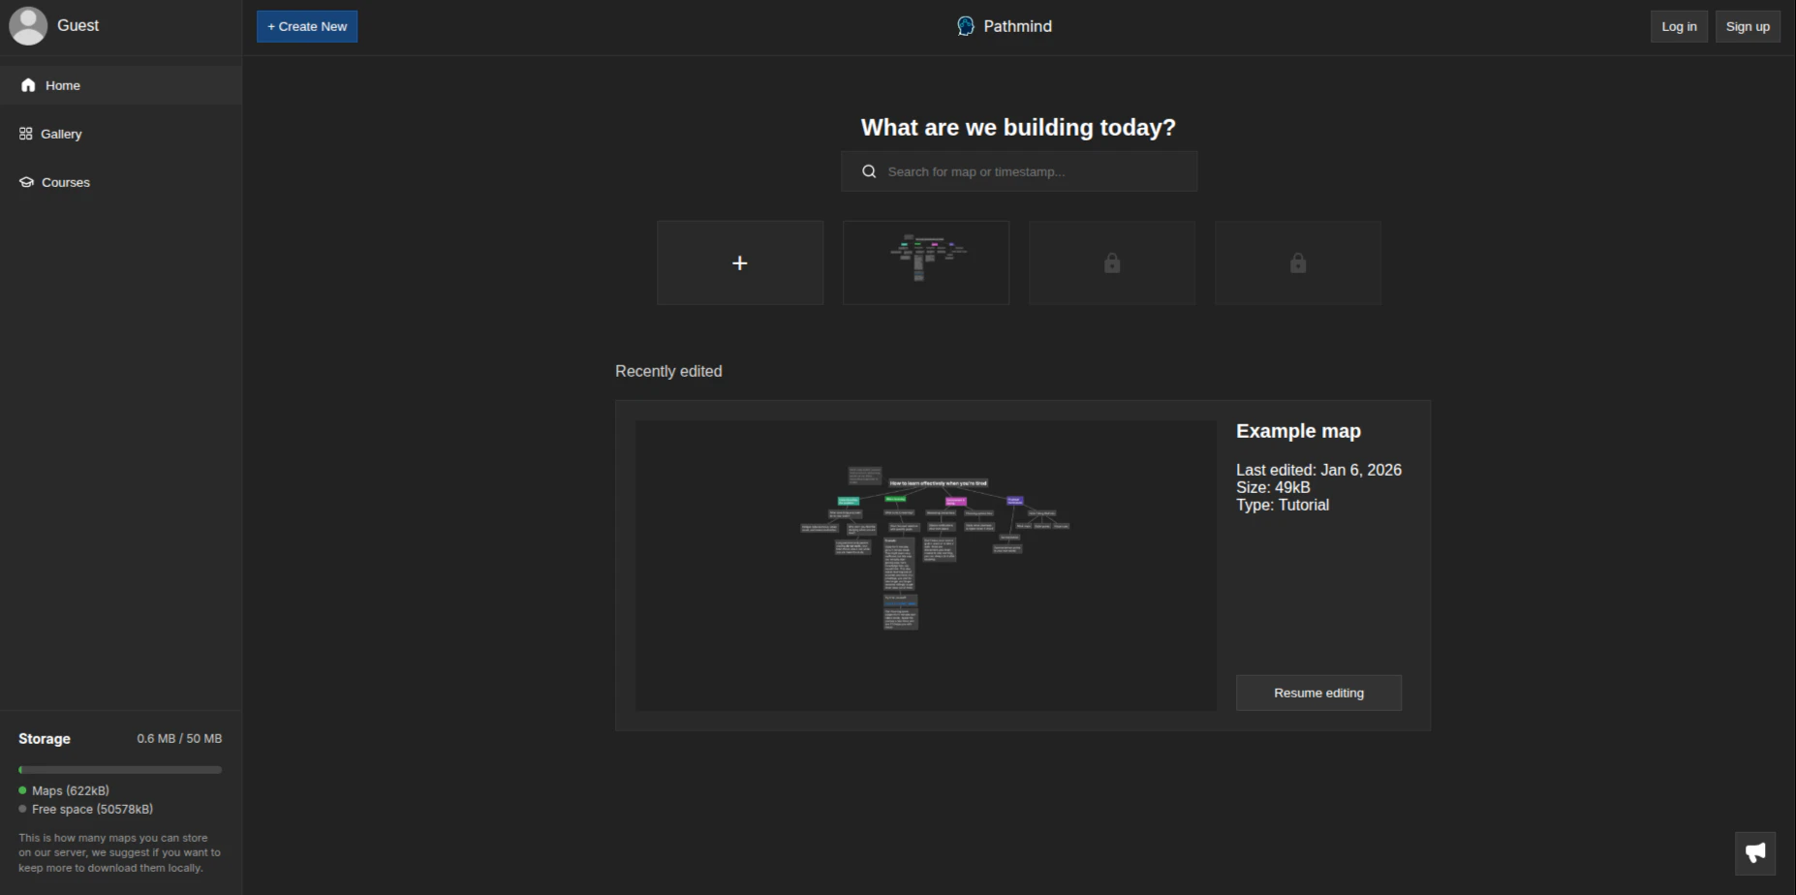Click the Create New button
1796x895 pixels.
(x=306, y=26)
